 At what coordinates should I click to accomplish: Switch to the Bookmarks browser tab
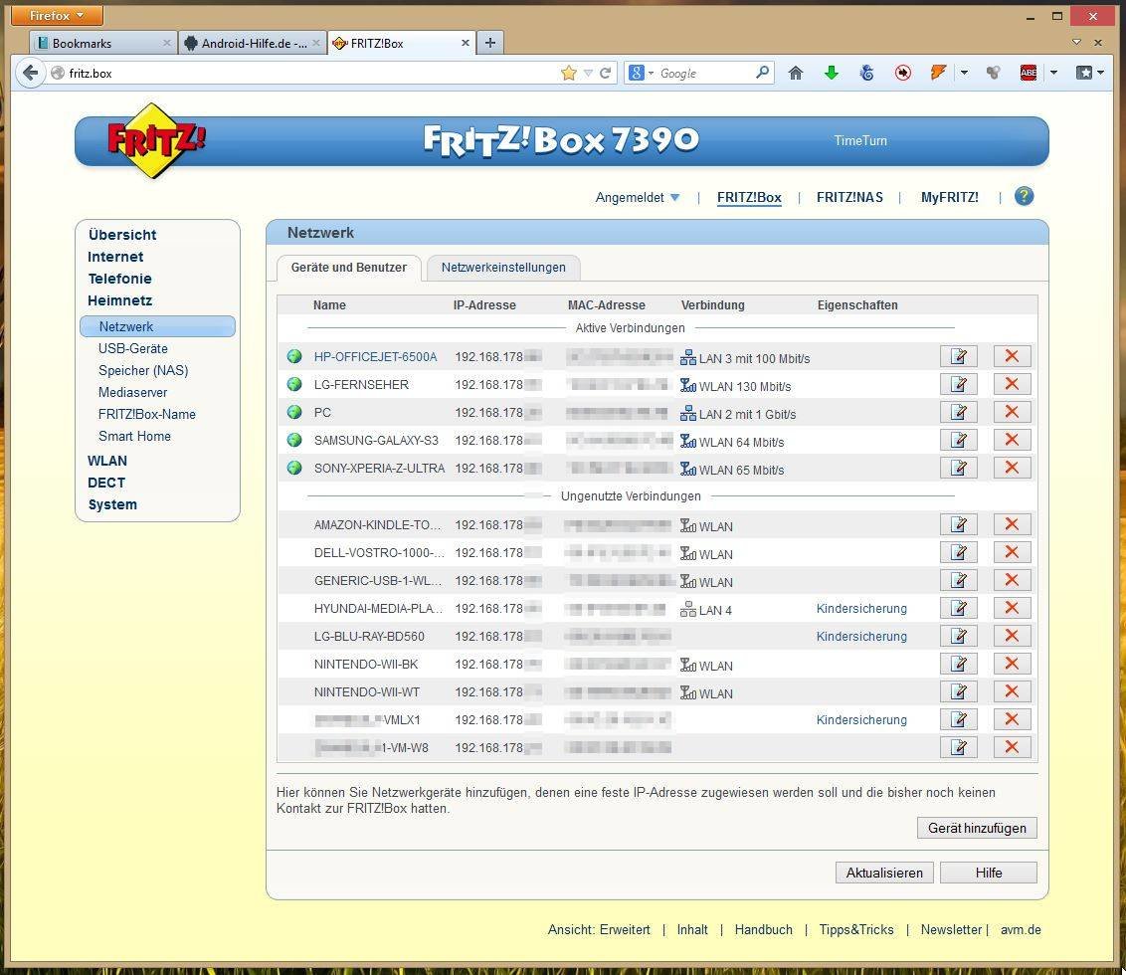click(104, 43)
